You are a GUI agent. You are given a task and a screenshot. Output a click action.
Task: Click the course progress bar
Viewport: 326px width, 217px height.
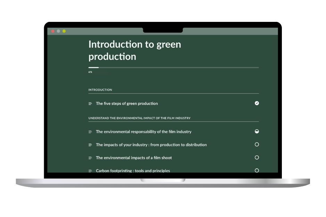click(x=173, y=67)
